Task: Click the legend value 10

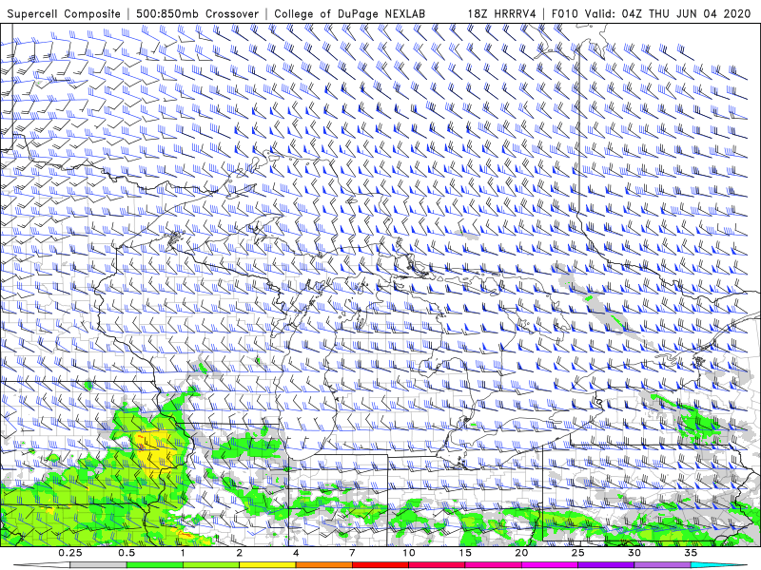Action: point(409,553)
